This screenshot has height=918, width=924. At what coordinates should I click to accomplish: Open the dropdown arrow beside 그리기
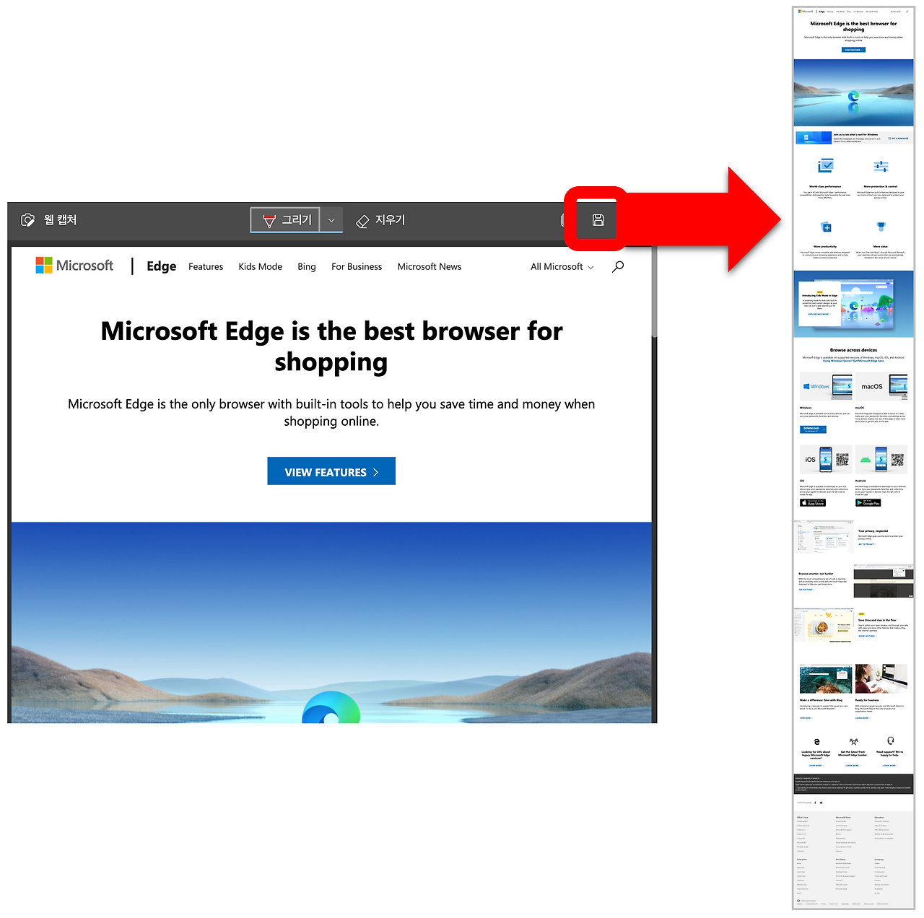(x=331, y=220)
